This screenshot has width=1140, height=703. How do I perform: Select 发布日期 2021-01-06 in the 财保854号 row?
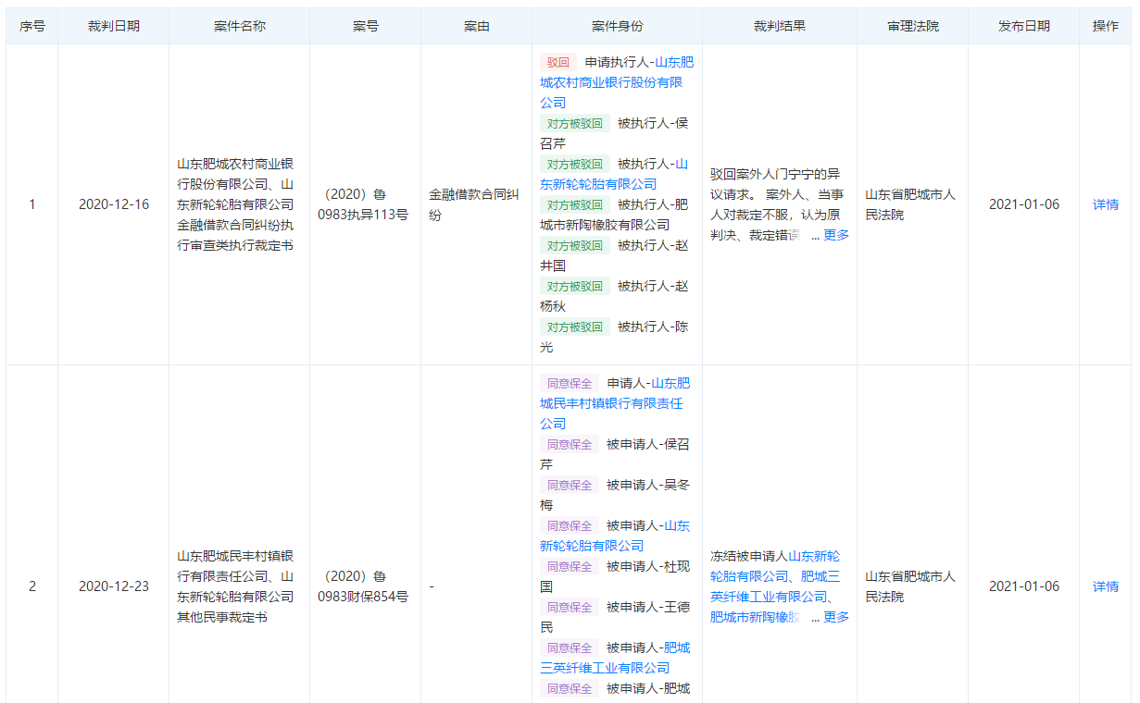[x=1024, y=586]
